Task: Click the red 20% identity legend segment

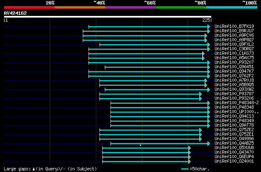Action: pos(29,7)
